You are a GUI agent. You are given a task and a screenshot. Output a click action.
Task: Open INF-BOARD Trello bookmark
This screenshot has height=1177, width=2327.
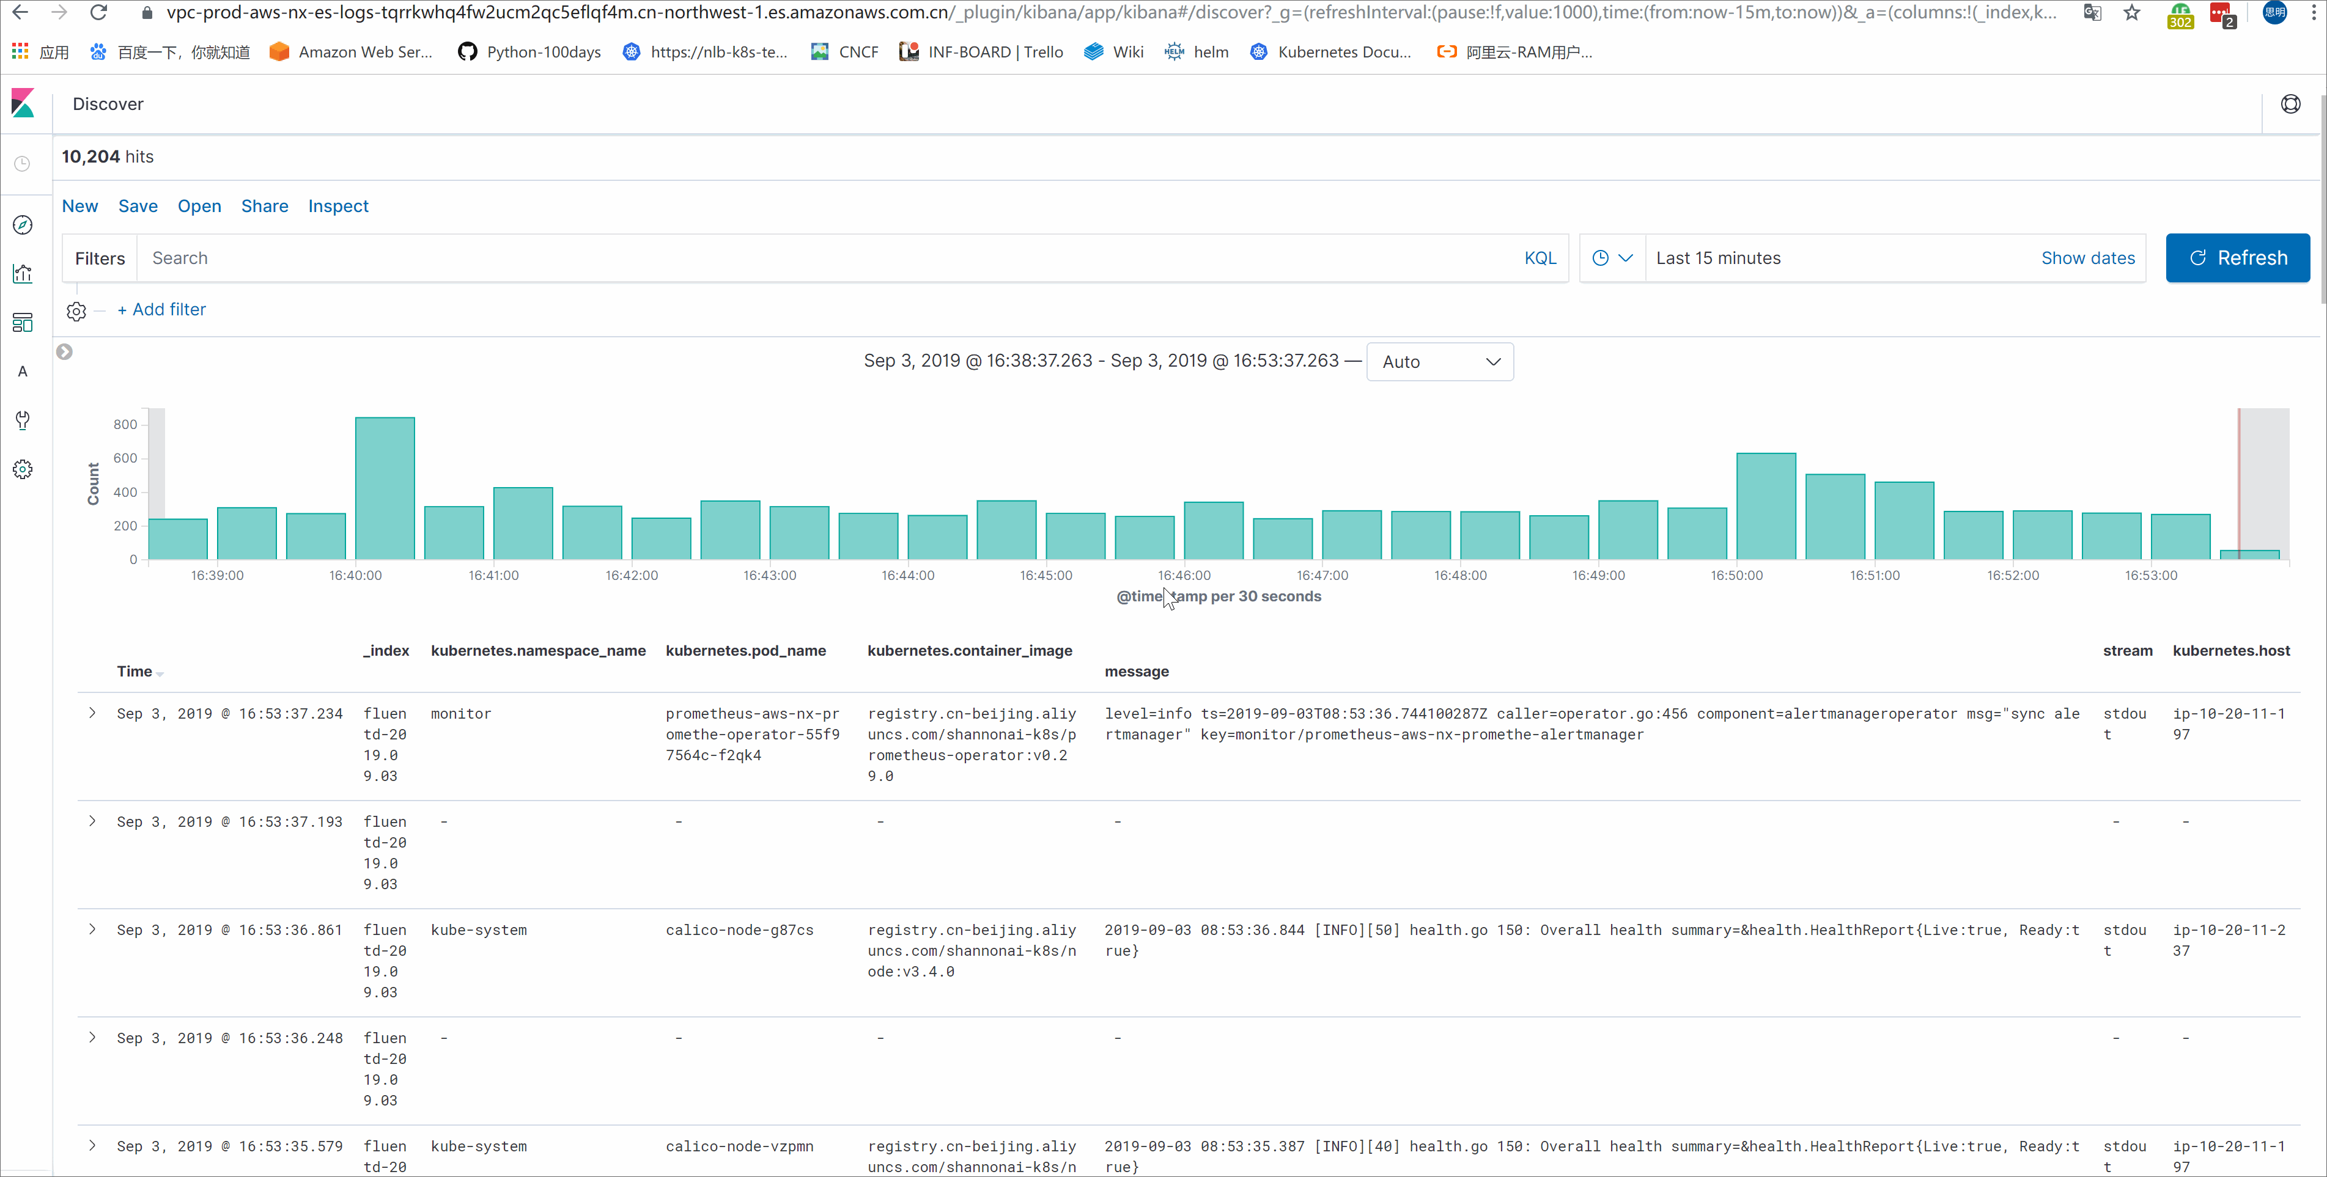pyautogui.click(x=981, y=51)
